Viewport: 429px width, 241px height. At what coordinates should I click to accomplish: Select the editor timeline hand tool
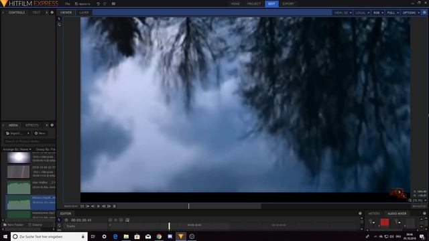[59, 226]
